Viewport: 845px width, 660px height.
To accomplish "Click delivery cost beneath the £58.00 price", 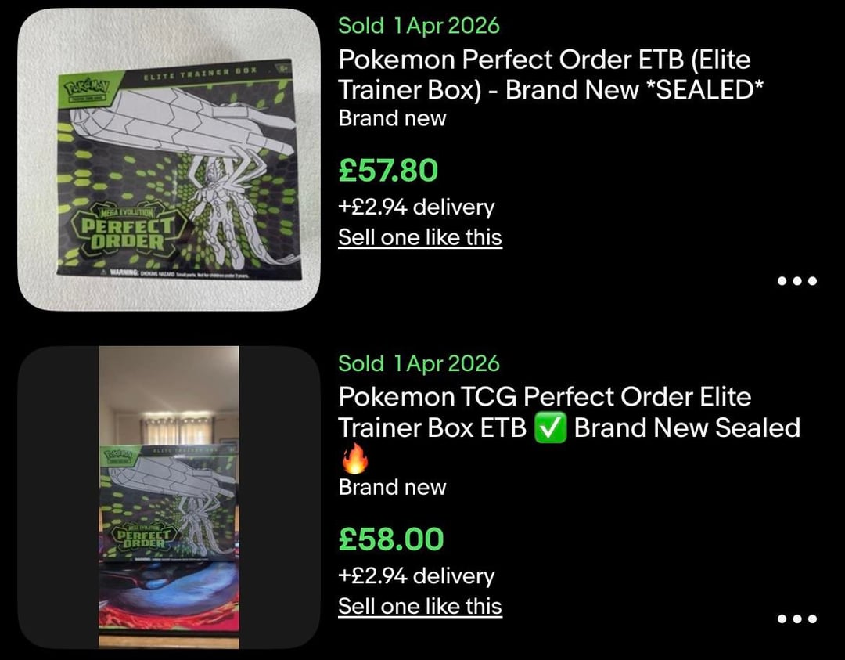I will pyautogui.click(x=416, y=576).
